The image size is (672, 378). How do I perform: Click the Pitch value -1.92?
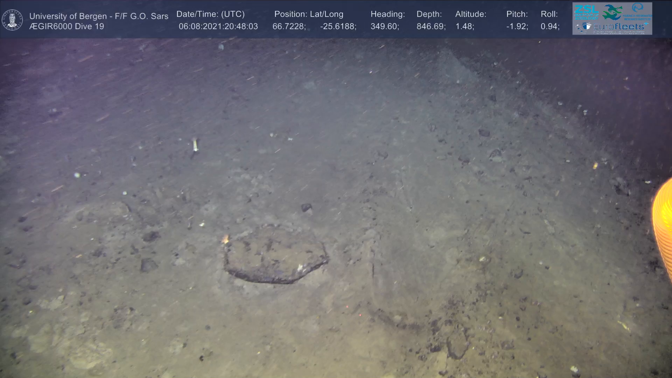pyautogui.click(x=517, y=27)
